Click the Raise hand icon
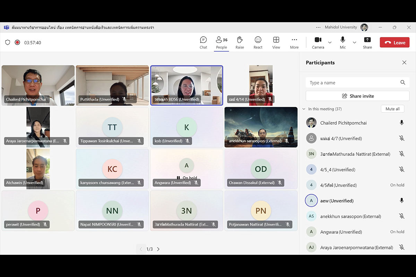 pyautogui.click(x=240, y=43)
